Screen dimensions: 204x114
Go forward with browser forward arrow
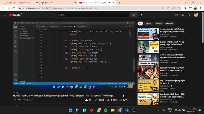9,8
